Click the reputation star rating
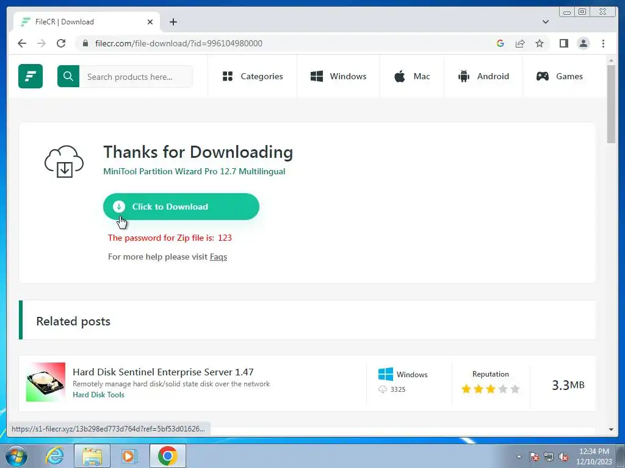This screenshot has height=468, width=625. [491, 389]
